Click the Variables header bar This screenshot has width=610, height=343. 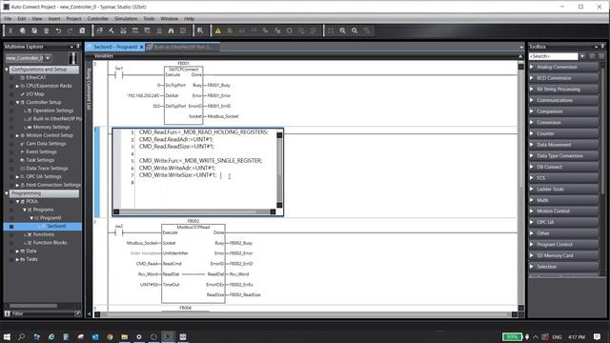coord(304,56)
